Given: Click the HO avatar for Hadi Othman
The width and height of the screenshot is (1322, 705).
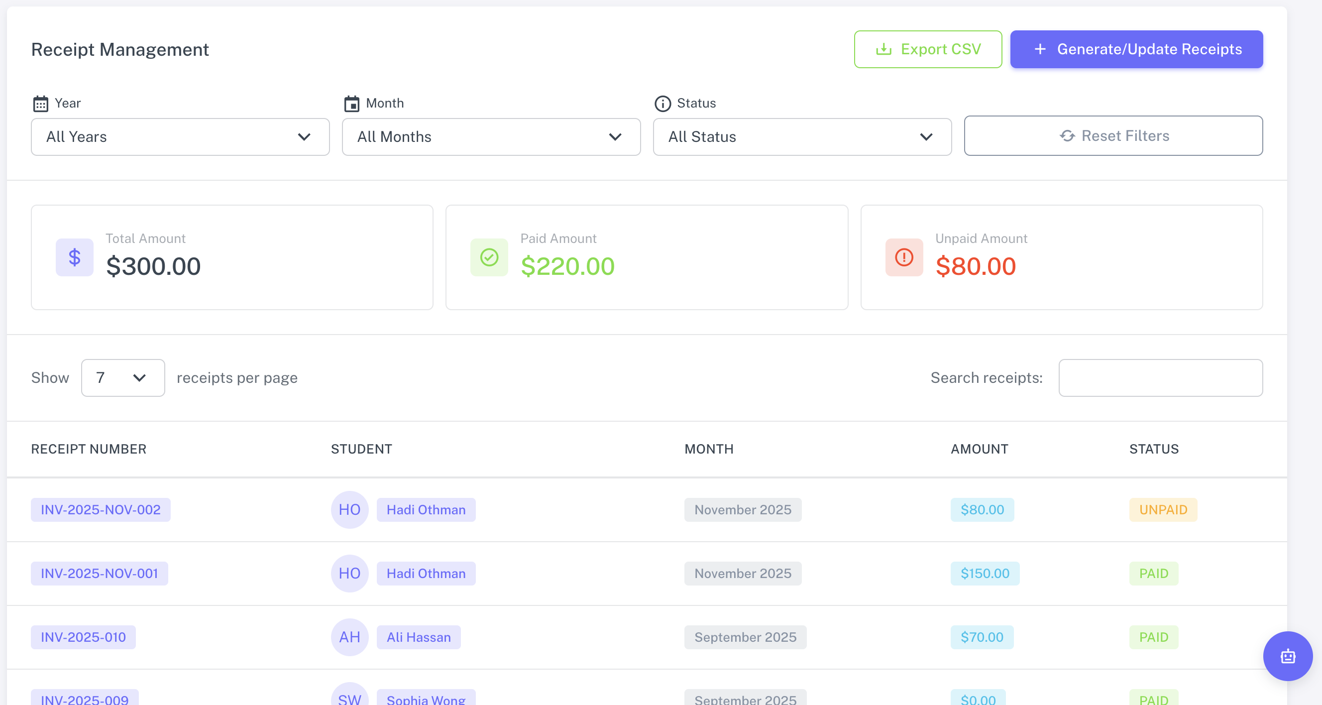Looking at the screenshot, I should tap(349, 509).
